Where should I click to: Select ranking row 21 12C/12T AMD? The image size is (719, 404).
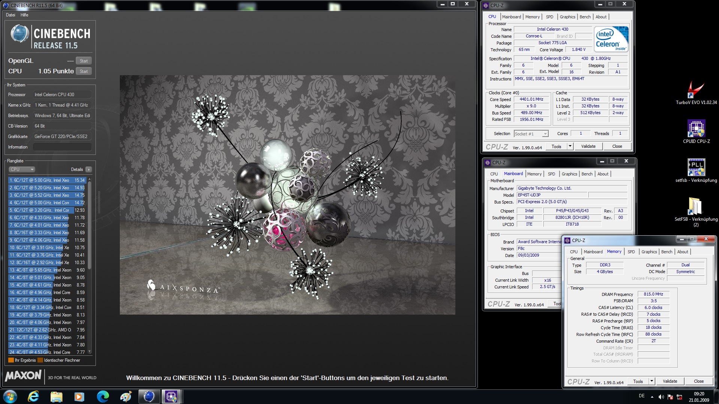point(47,330)
